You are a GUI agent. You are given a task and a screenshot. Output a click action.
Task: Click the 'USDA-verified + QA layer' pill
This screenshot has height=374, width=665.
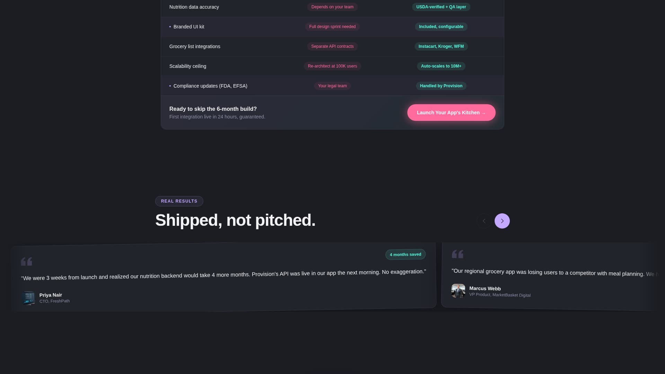(x=441, y=7)
